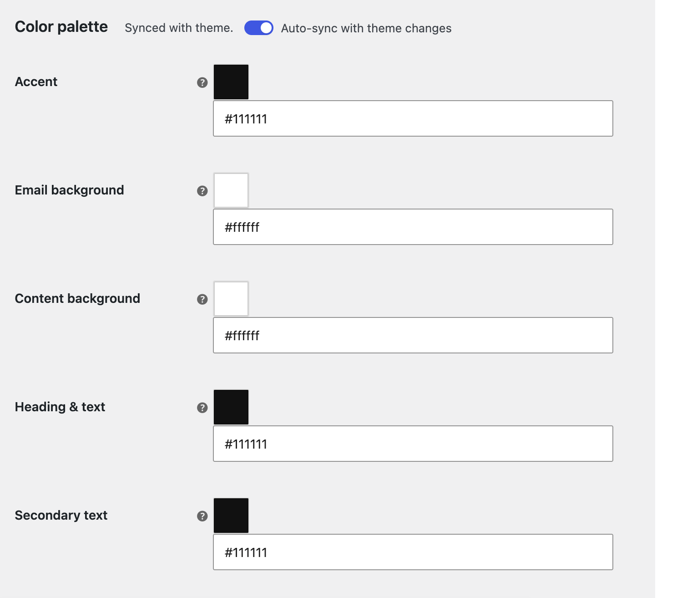Click the Email background hex input
This screenshot has height=598, width=677.
tap(413, 227)
